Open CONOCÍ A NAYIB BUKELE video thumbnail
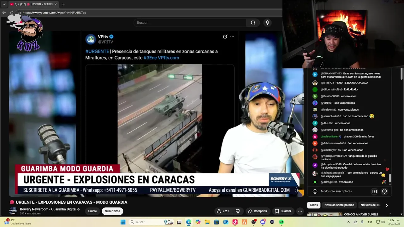 tap(325, 214)
